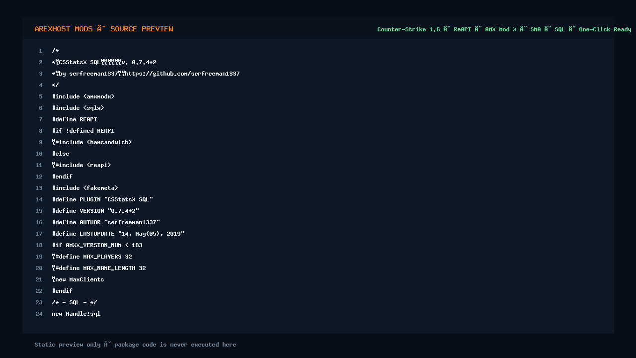Click the closing '*/' on line 4
Viewport: 636px width, 358px height.
55,85
